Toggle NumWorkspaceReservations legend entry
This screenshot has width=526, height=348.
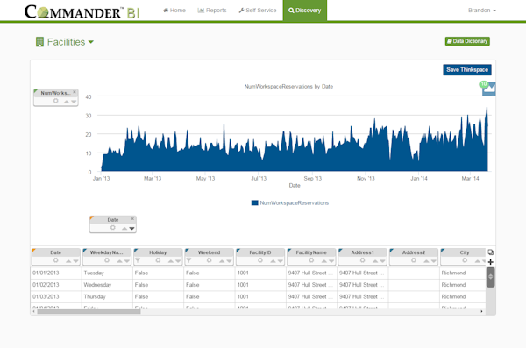coord(290,203)
